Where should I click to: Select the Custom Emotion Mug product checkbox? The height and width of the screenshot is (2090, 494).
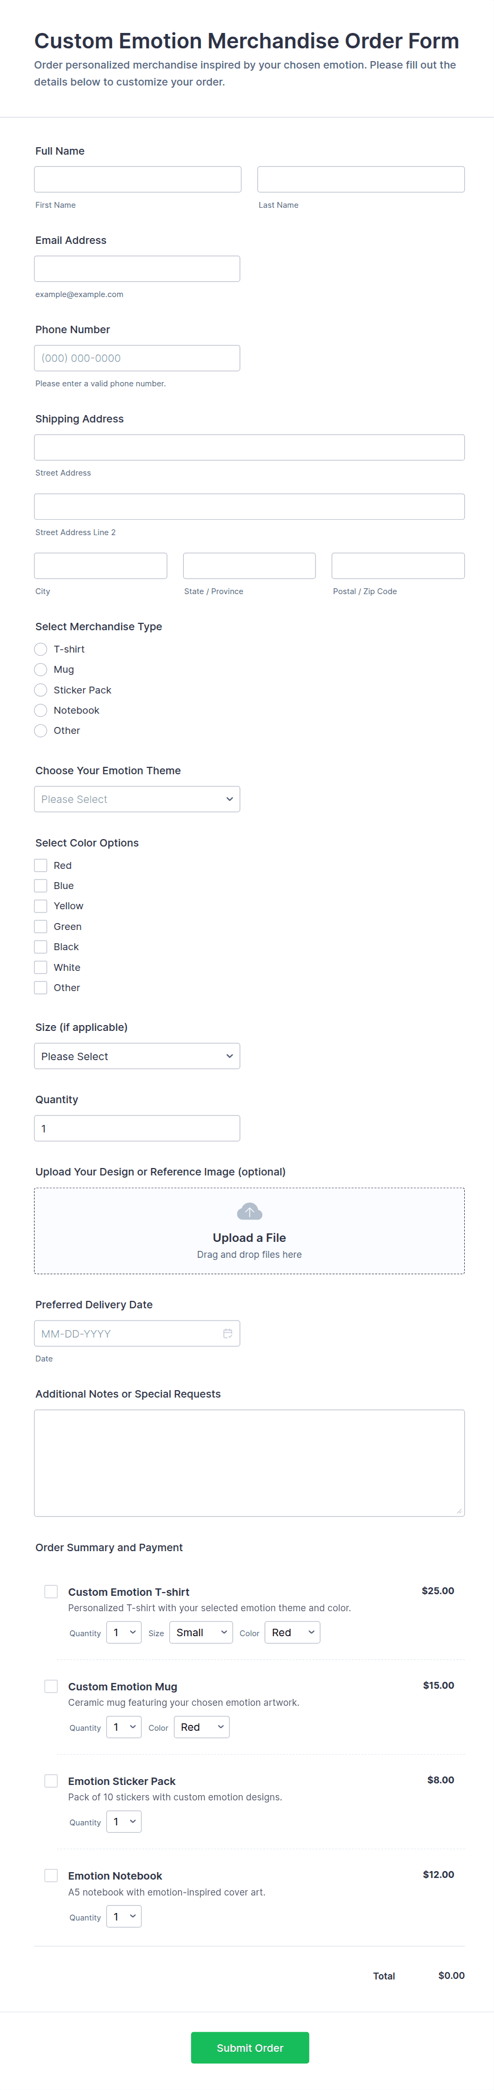51,1686
